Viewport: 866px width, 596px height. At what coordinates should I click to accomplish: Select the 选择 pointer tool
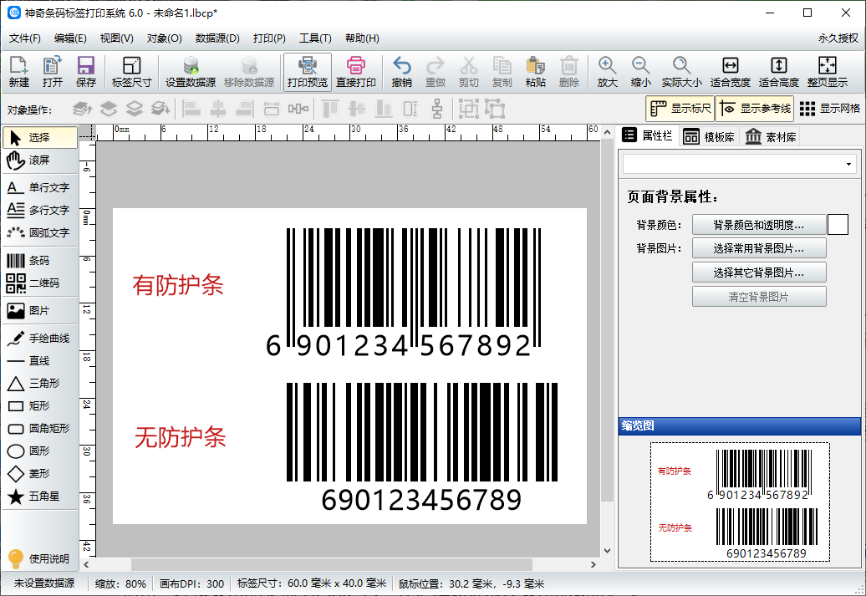pos(40,138)
